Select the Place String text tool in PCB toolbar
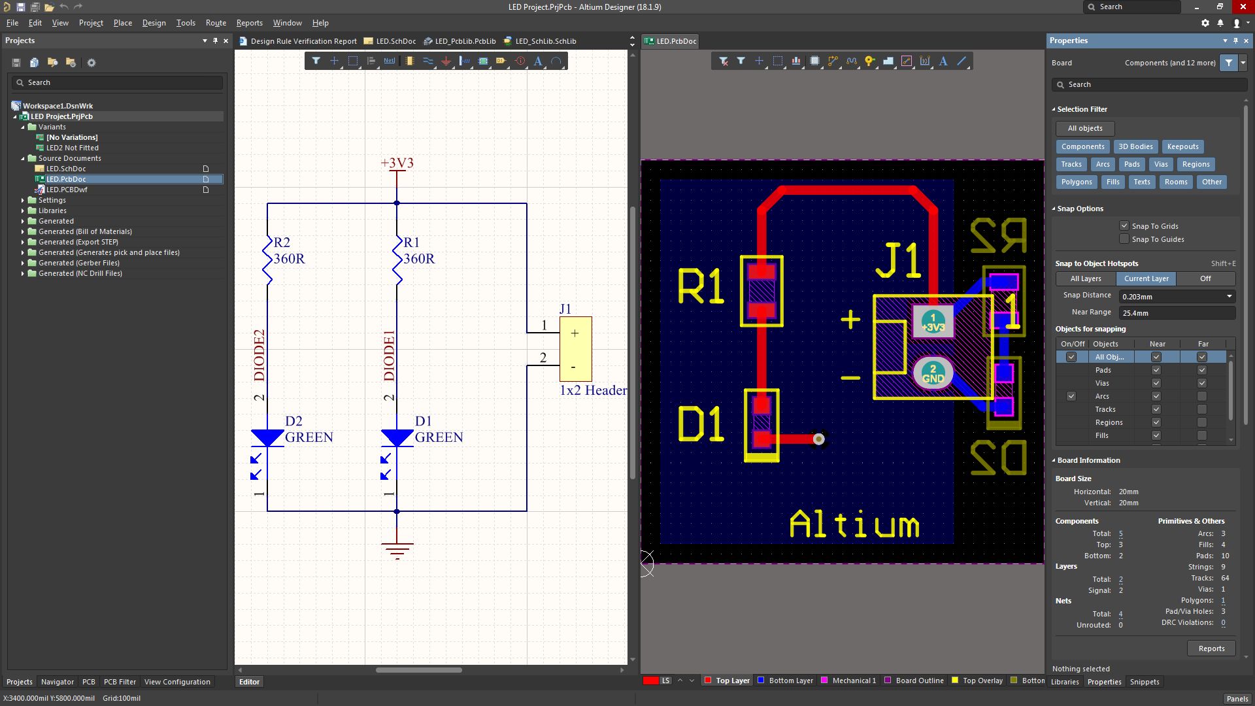 943,61
